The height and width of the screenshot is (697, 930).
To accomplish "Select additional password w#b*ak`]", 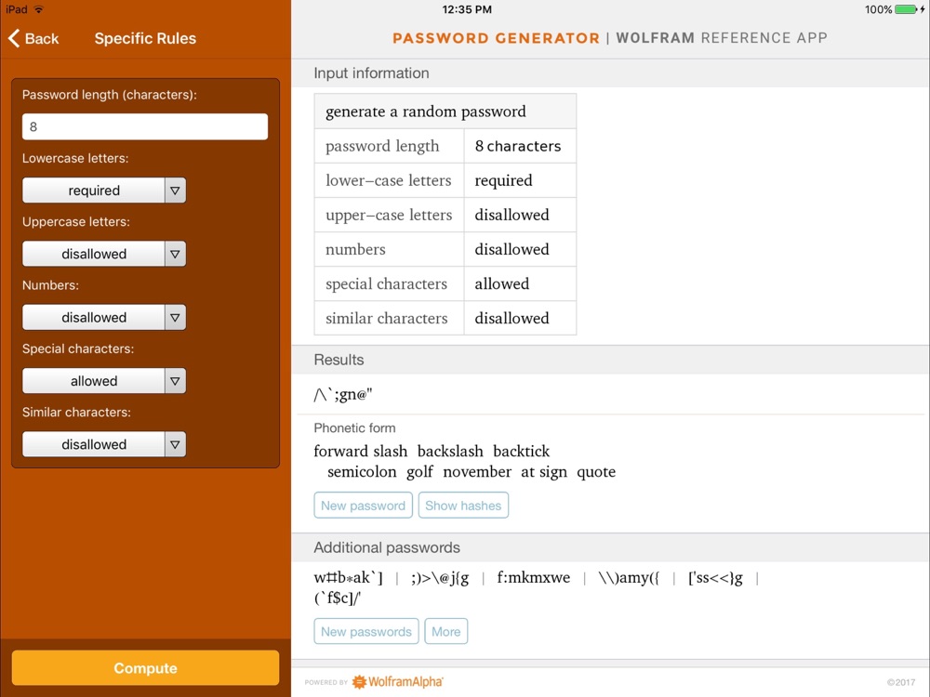I will coord(348,577).
